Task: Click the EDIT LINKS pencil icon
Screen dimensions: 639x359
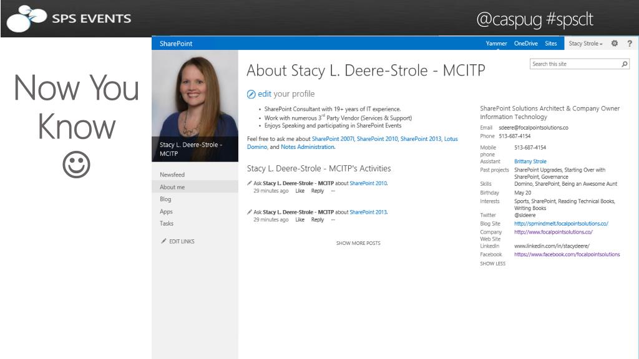Action: point(163,241)
